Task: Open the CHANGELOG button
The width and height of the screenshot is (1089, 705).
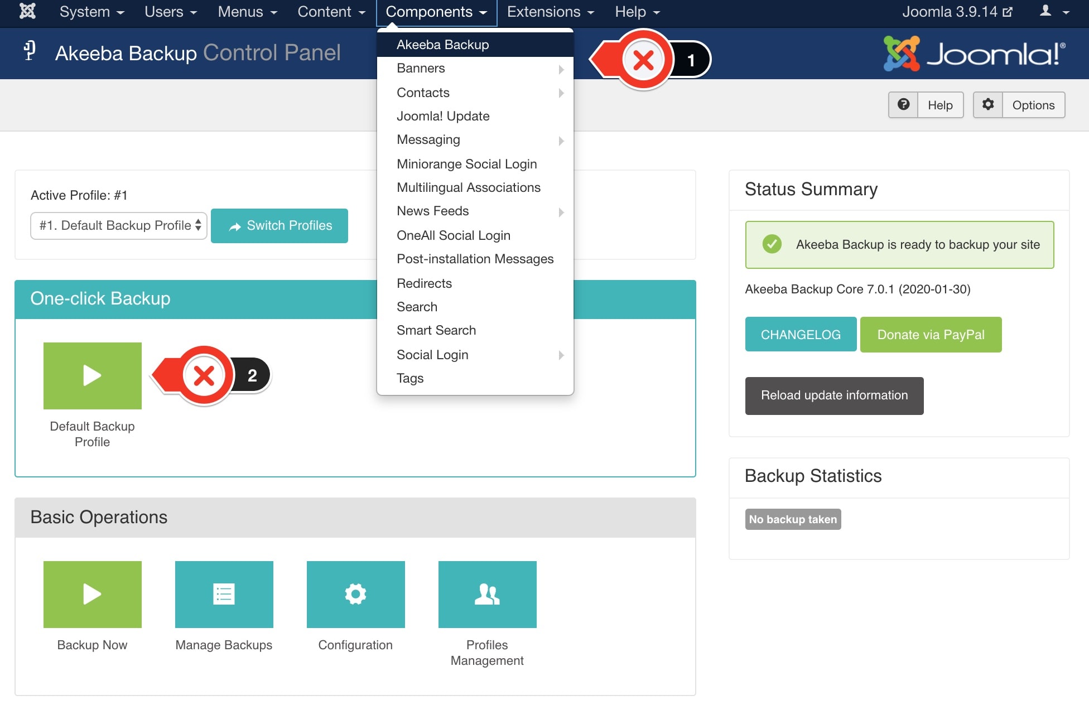Action: click(x=801, y=334)
